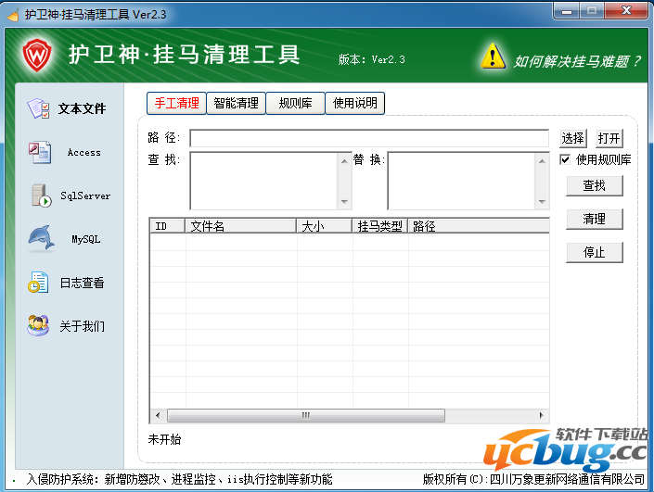Click the 入侵防护系统 footer announcement text
Viewport: 654px width, 492px height.
coord(179,480)
